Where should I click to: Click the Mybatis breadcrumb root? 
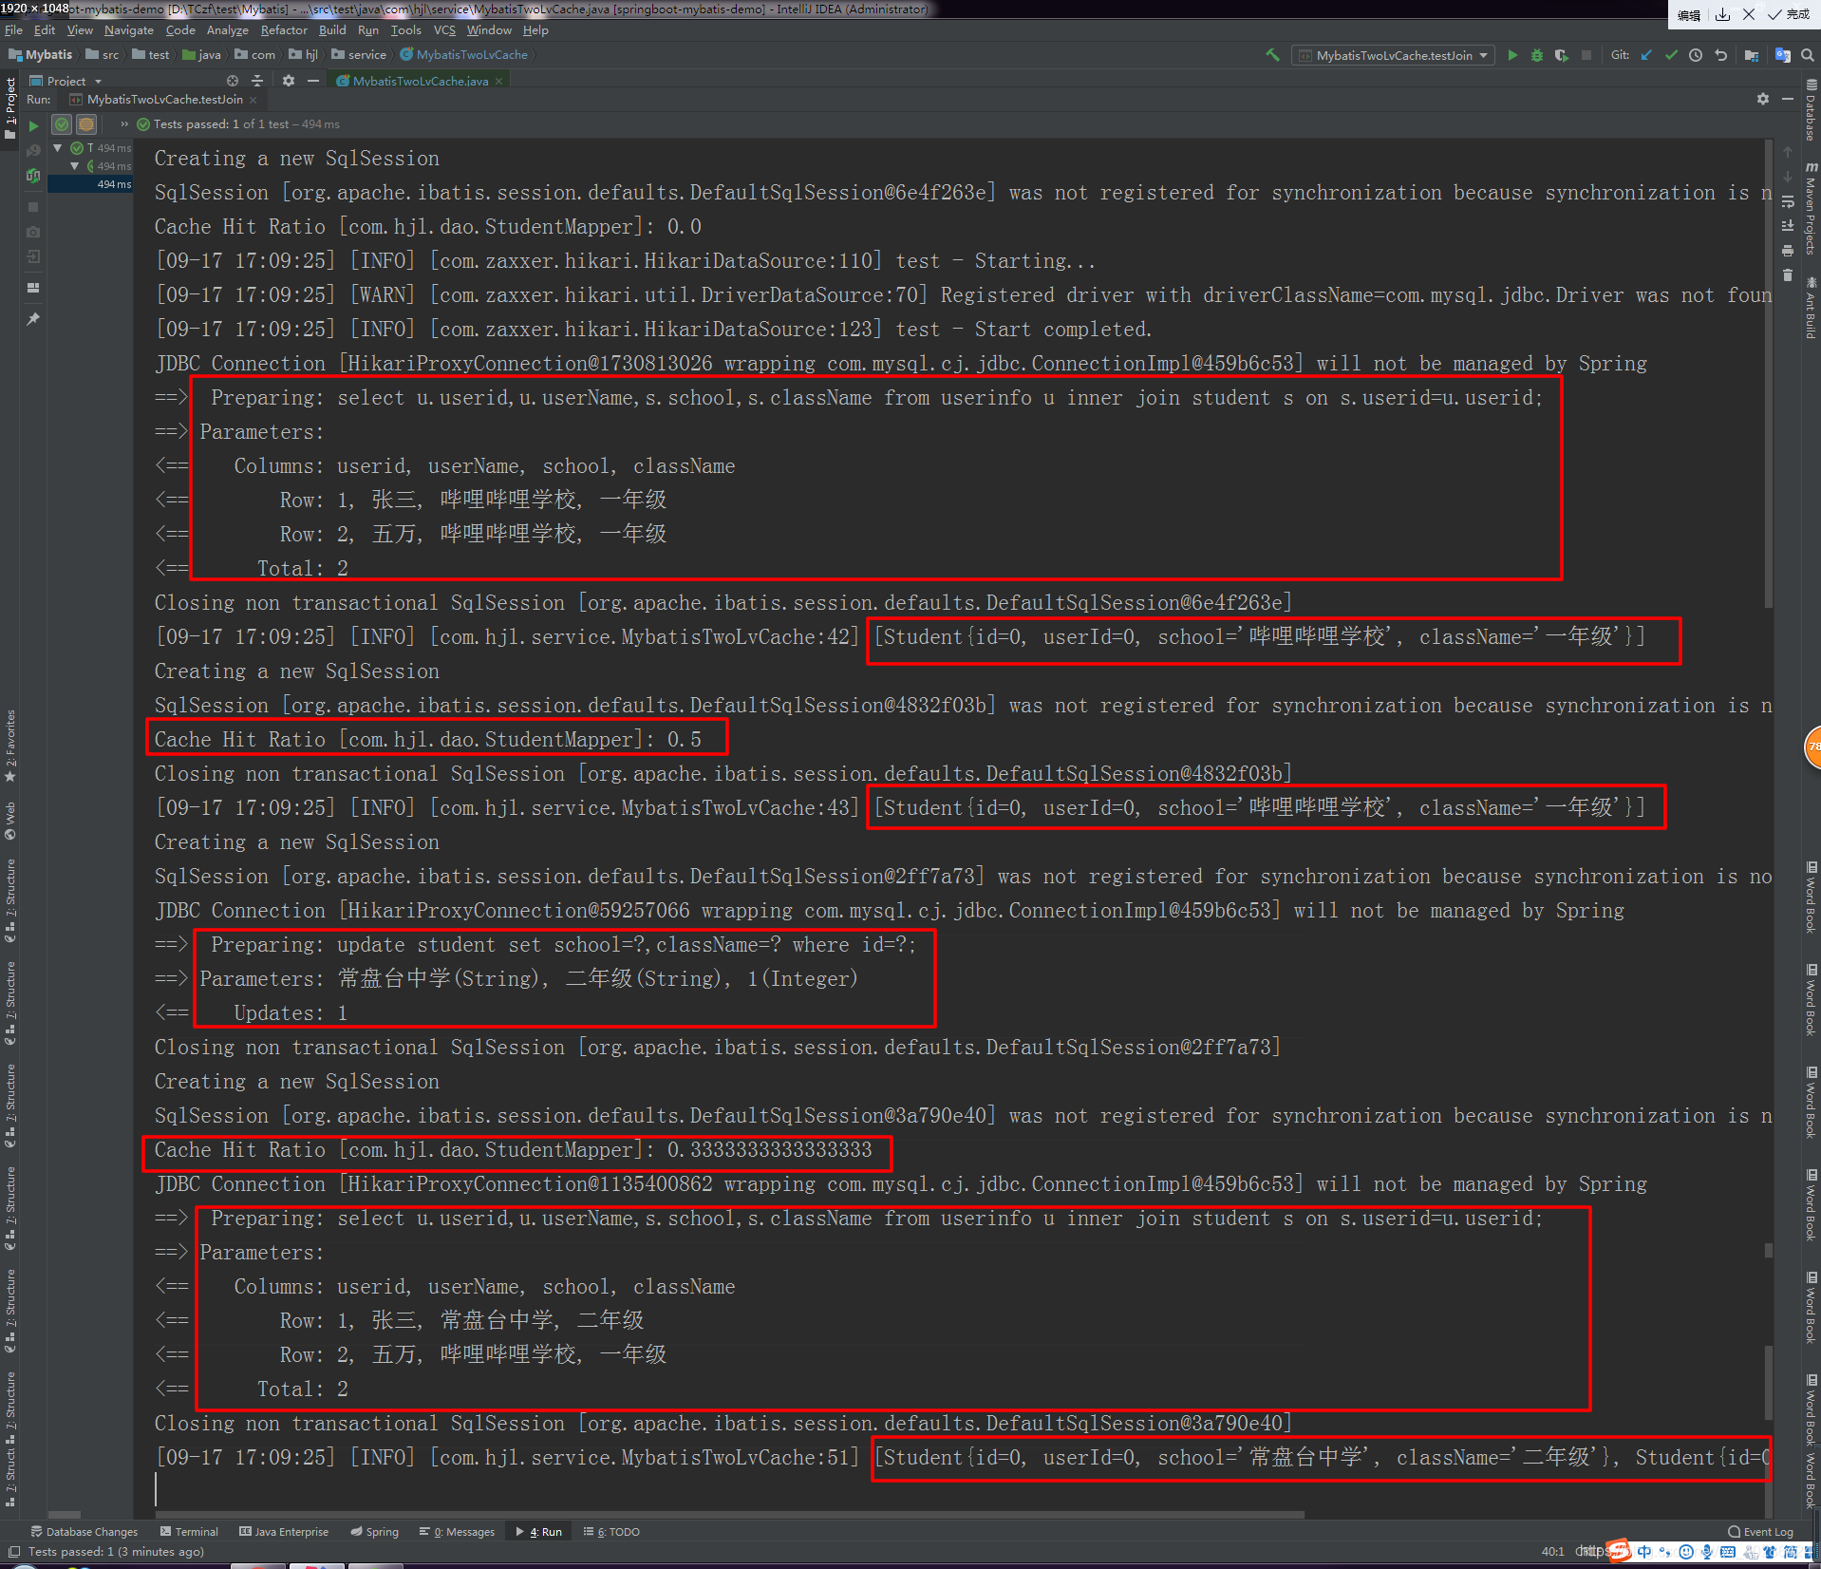[41, 55]
